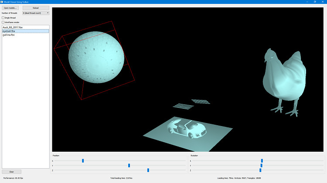
Task: Click the Position Y slider handle
Action: coord(129,166)
